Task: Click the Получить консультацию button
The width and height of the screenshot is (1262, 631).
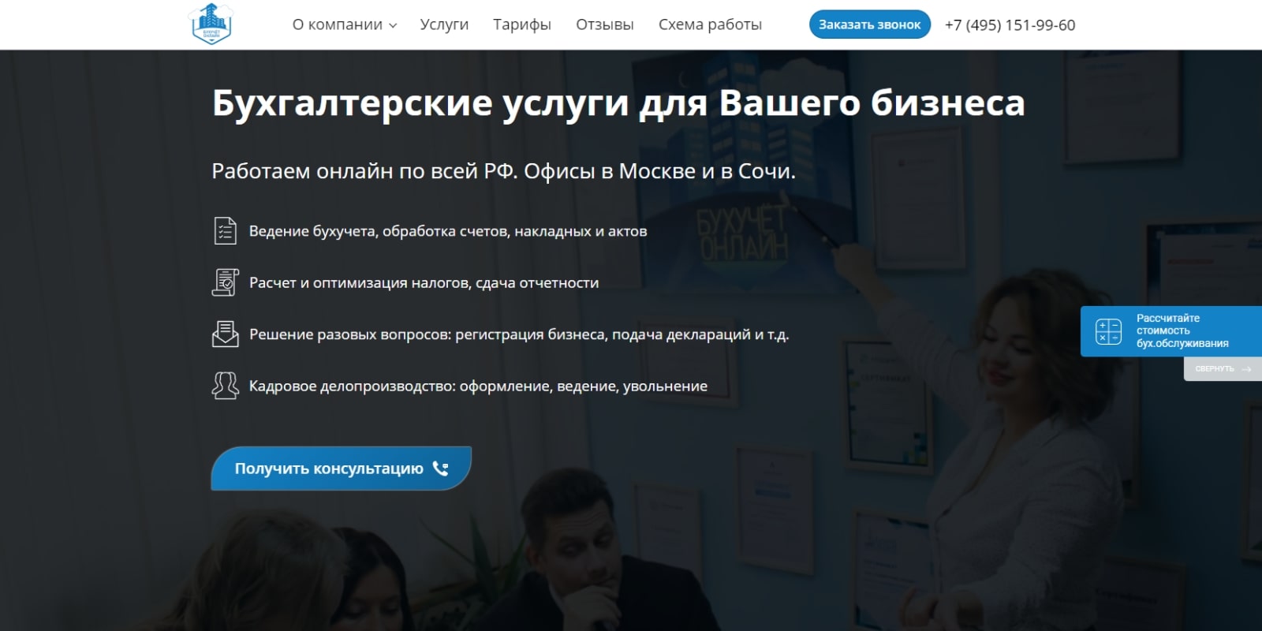Action: [341, 469]
